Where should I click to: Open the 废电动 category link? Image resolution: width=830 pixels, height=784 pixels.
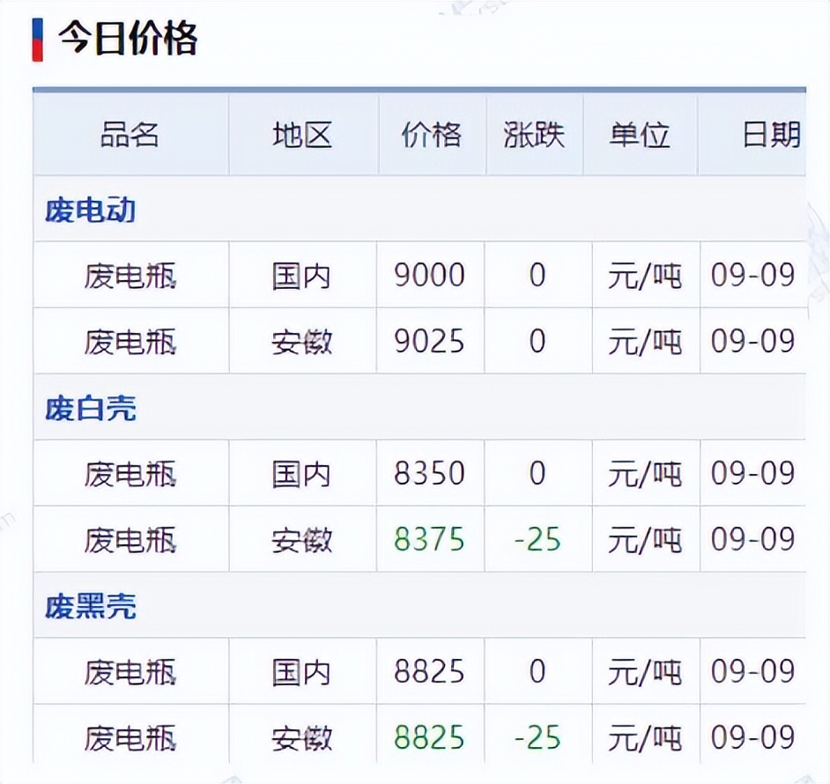coord(89,211)
